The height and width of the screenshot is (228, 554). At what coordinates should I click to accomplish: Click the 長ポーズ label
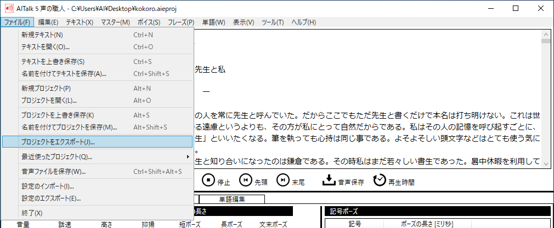click(232, 225)
